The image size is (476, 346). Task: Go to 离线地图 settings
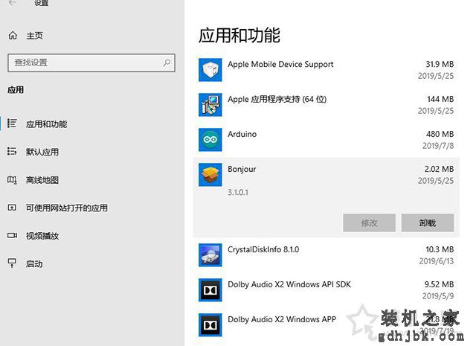[x=42, y=180]
